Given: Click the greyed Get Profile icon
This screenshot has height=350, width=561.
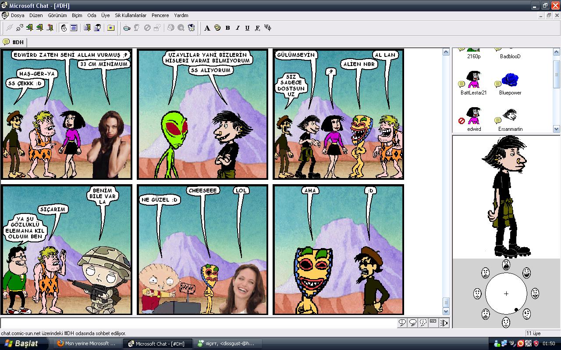Looking at the screenshot, I should coord(137,28).
